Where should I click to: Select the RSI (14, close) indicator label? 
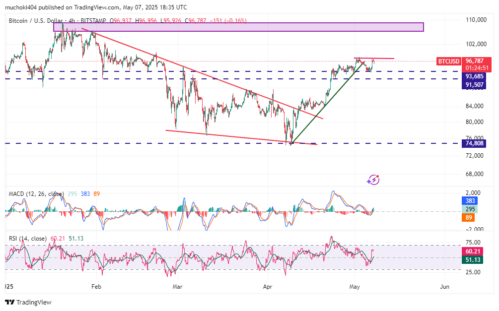[x=29, y=239]
